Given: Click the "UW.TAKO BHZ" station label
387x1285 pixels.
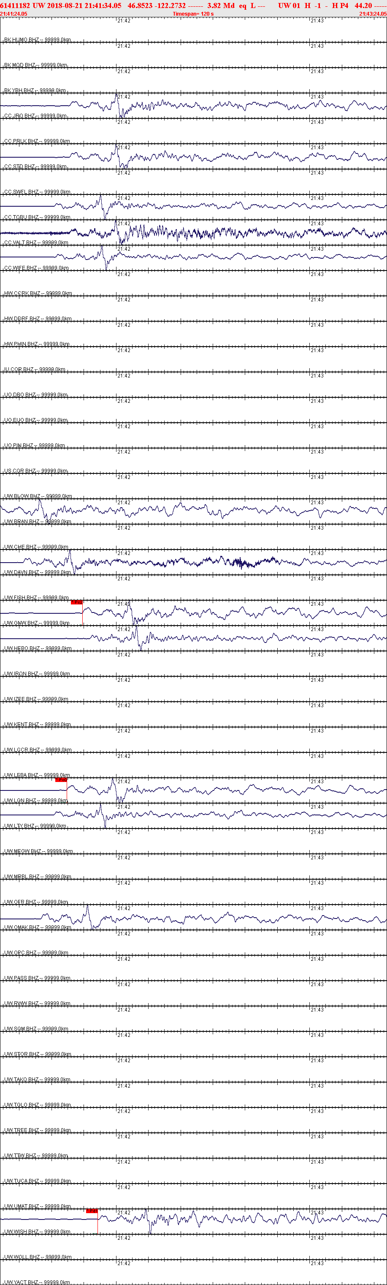Looking at the screenshot, I should (x=22, y=1080).
